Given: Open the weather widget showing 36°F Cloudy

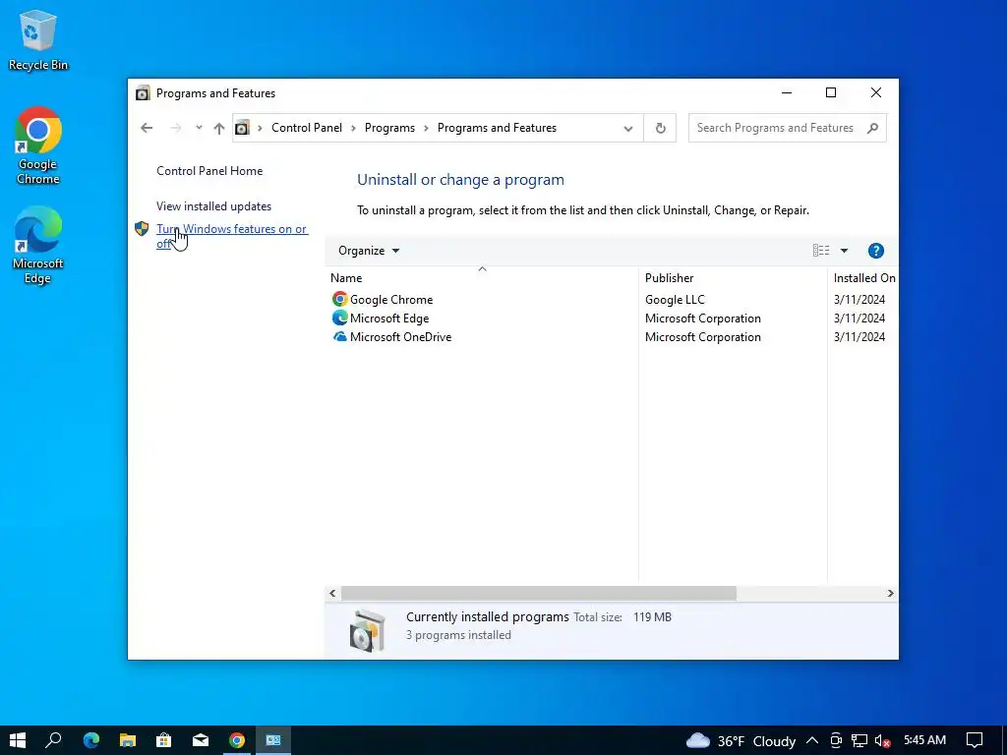Looking at the screenshot, I should coord(741,741).
